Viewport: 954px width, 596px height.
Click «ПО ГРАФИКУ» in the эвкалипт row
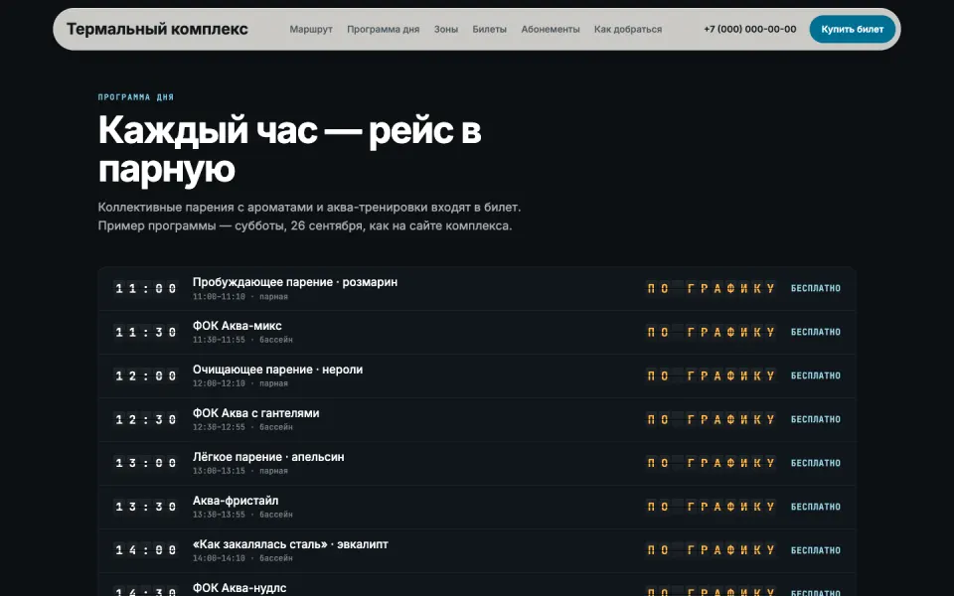point(711,550)
